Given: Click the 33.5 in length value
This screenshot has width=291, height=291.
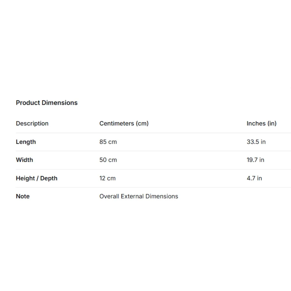Looking at the screenshot, I should (x=256, y=142).
